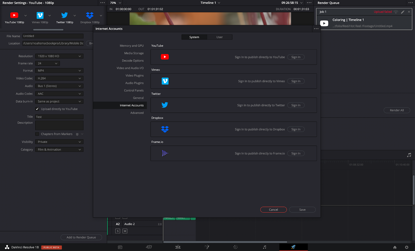Click the Vimeo logo in Internet Accounts
The height and width of the screenshot is (251, 415).
click(x=165, y=81)
